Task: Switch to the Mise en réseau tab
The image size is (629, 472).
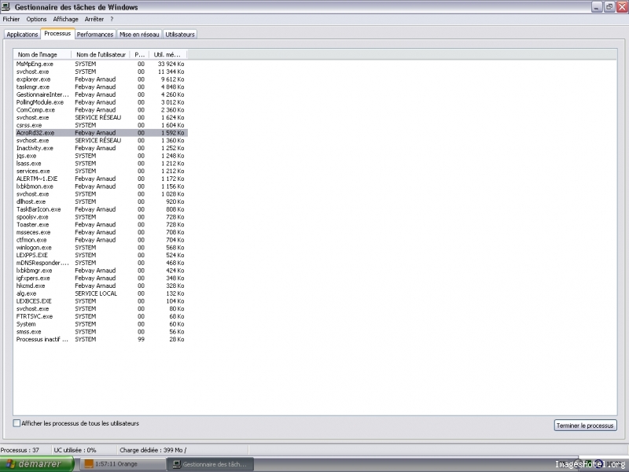Action: click(x=139, y=35)
